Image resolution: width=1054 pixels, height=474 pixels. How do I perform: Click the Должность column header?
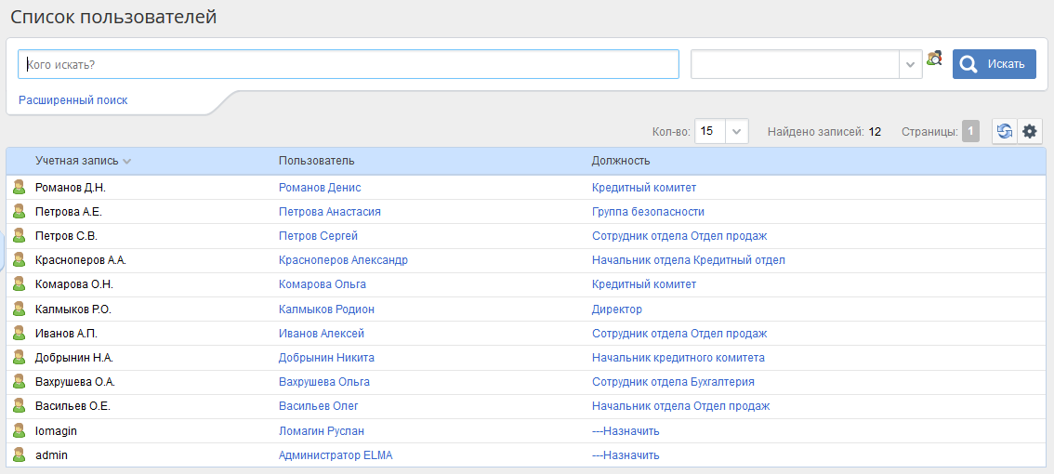[x=621, y=161]
